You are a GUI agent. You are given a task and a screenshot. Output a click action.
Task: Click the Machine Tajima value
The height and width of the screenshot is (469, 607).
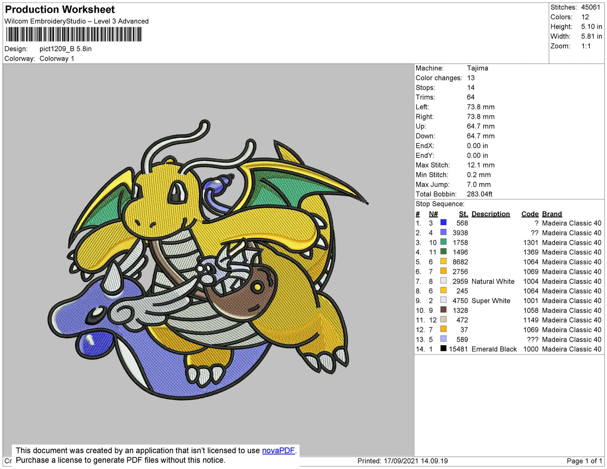click(478, 68)
